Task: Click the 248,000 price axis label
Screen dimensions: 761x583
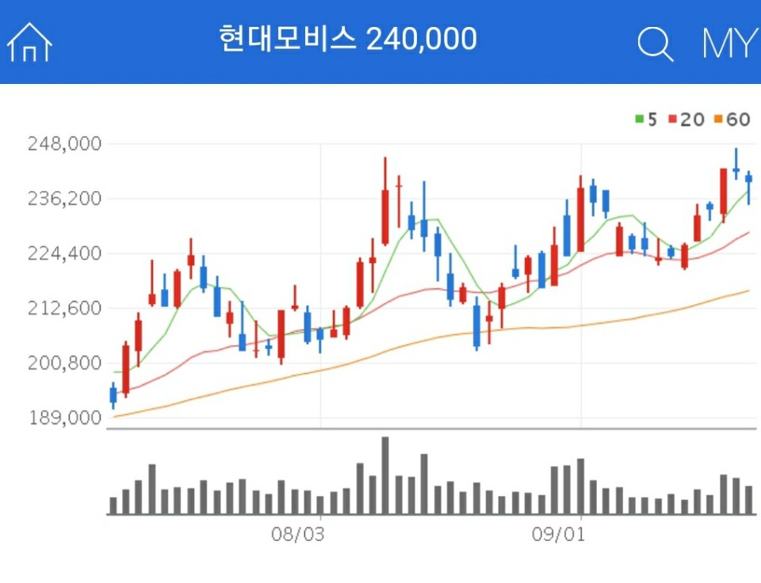Action: point(60,144)
